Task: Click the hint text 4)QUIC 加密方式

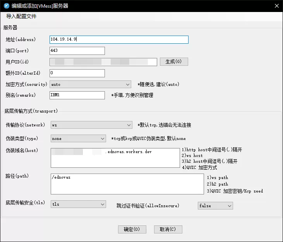Action: [199, 167]
